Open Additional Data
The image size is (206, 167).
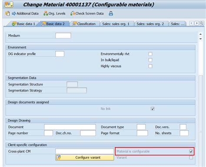25,13
